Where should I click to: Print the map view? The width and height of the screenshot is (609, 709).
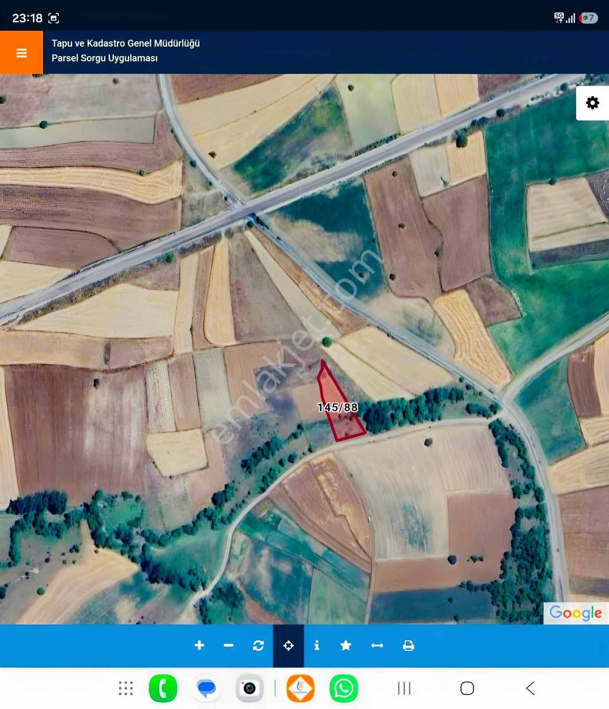[408, 646]
